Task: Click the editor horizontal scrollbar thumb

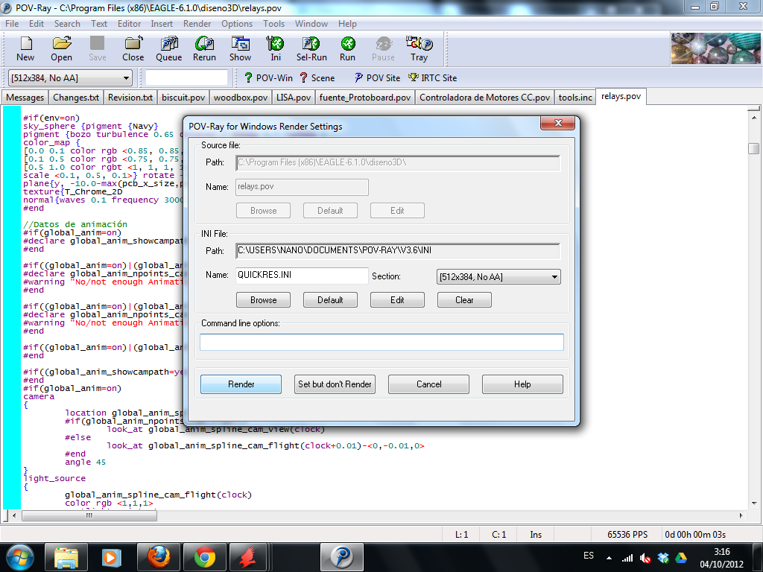Action: (x=89, y=515)
